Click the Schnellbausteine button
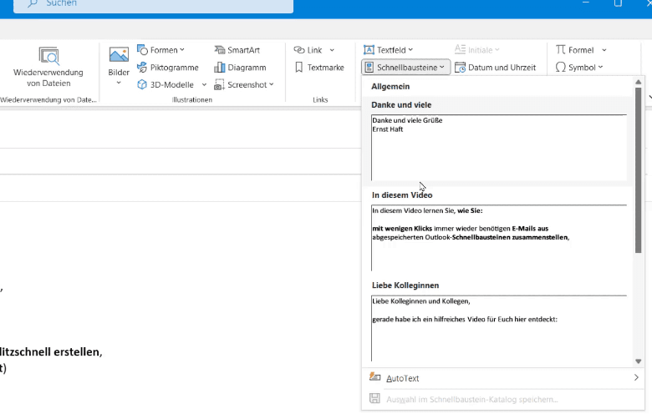 (x=406, y=68)
